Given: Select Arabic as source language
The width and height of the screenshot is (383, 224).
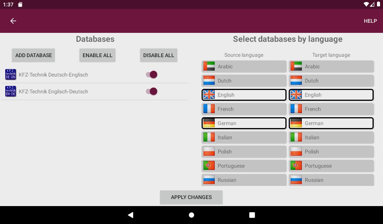Looking at the screenshot, I should pos(244,66).
